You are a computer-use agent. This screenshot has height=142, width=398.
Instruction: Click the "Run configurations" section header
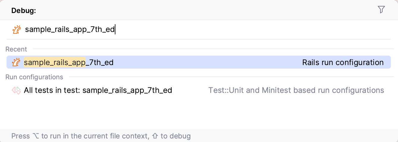coord(34,77)
